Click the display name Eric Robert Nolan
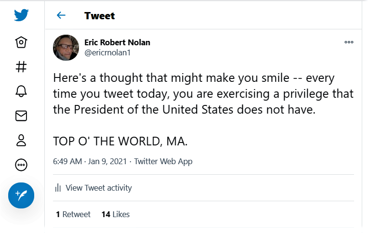Screen dimensions: 368x233 click(117, 42)
